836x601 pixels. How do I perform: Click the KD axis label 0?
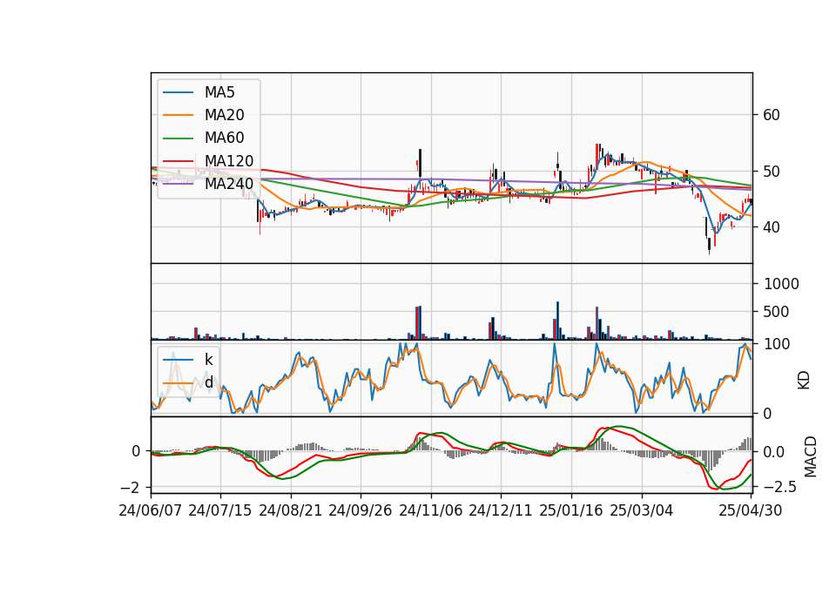click(x=767, y=414)
